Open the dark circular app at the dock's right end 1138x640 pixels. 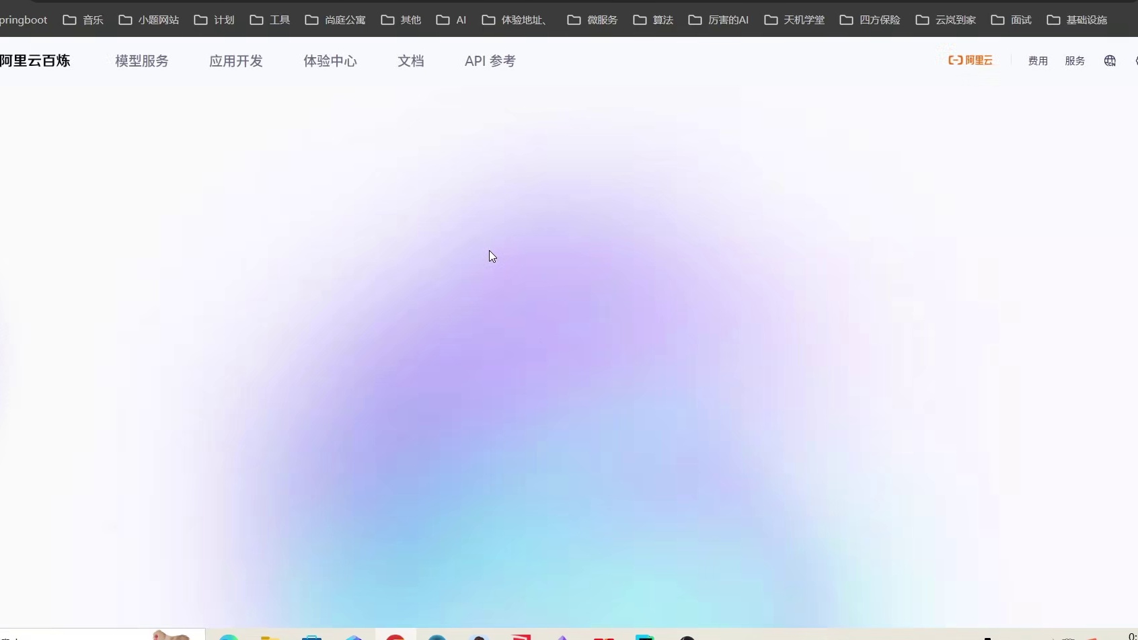pyautogui.click(x=687, y=635)
